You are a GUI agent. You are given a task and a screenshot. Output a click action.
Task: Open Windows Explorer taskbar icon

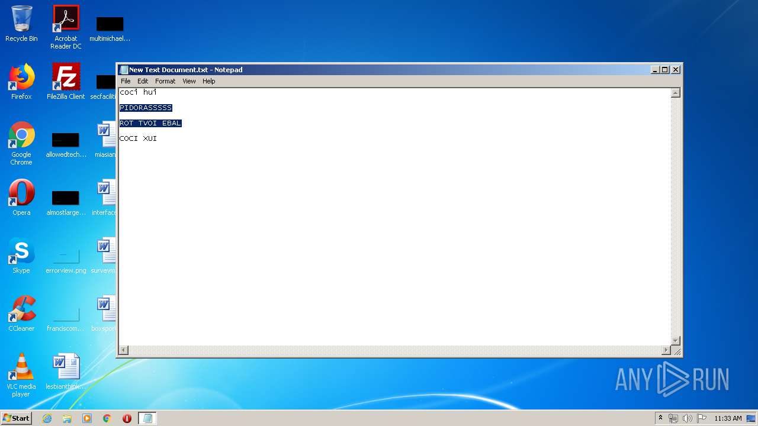67,418
